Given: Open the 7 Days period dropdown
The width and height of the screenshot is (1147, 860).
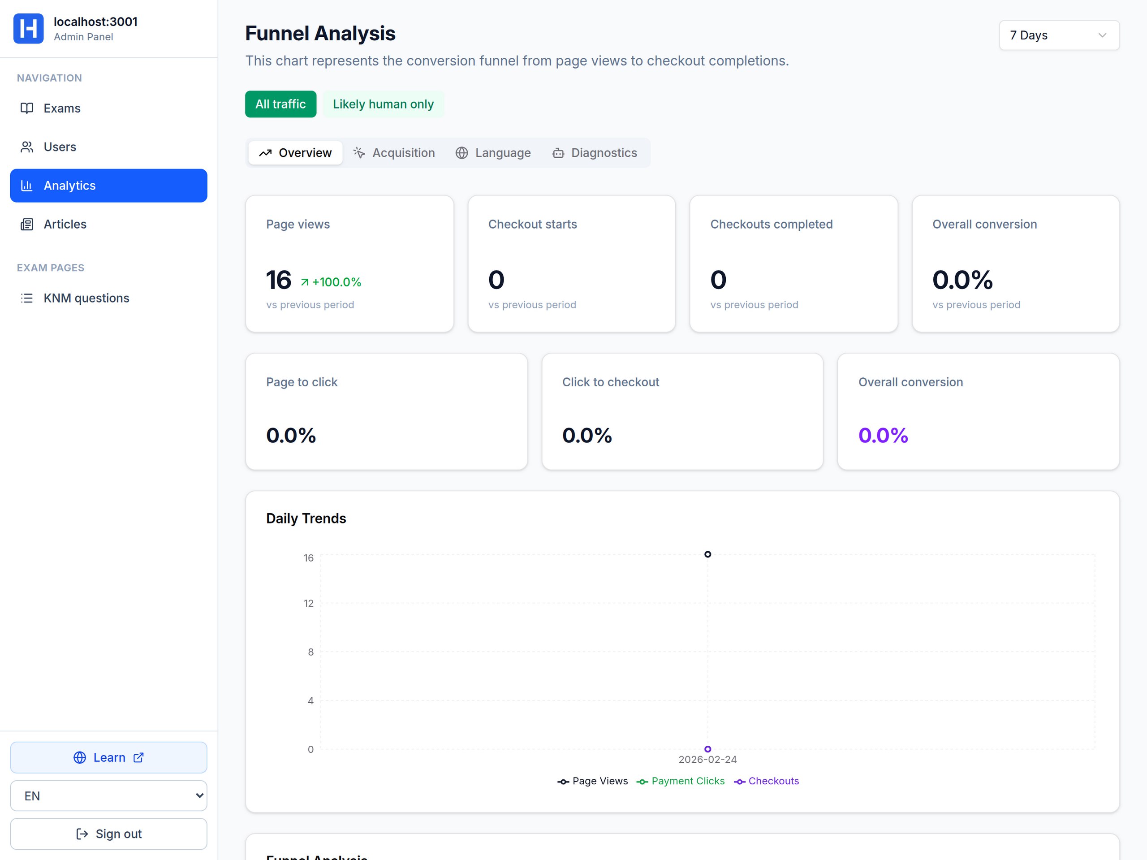Looking at the screenshot, I should click(1058, 35).
